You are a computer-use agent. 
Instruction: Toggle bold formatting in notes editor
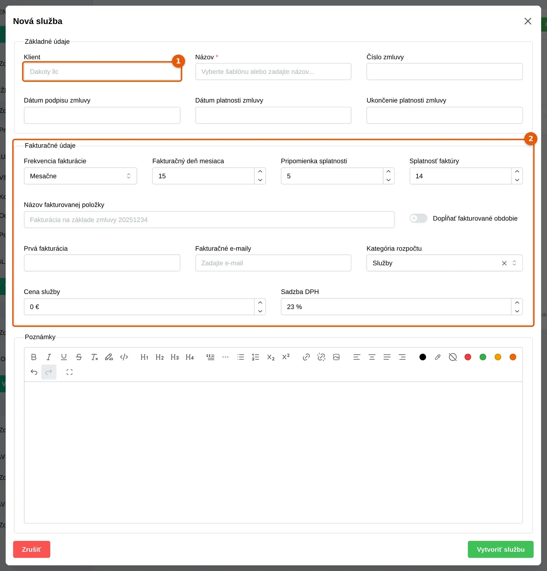(34, 357)
